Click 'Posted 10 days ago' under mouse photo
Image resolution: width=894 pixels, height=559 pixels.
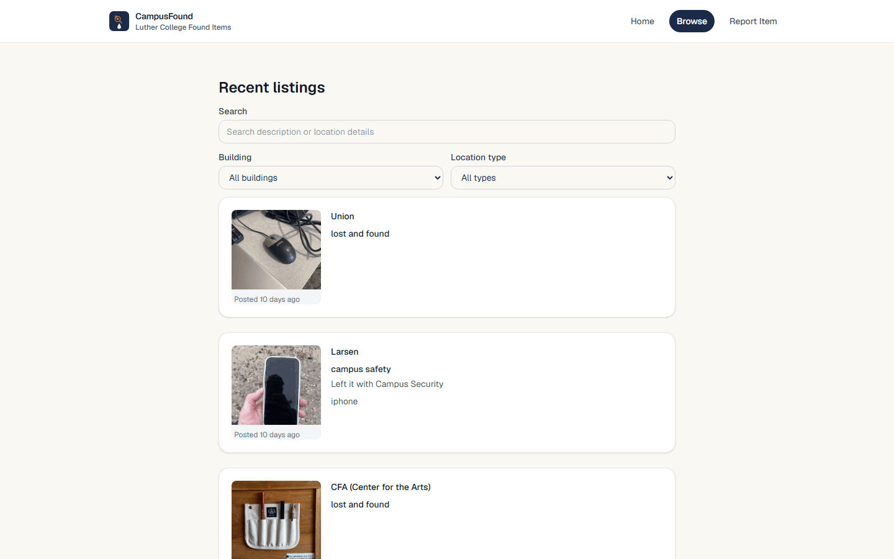pos(267,299)
